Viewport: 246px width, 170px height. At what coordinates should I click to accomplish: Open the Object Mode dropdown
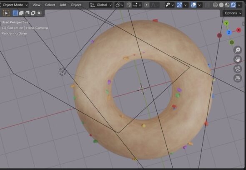coord(15,5)
